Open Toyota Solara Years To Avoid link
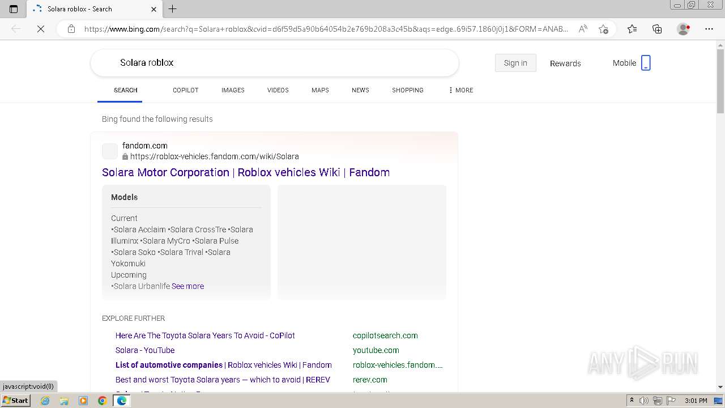 tap(205, 335)
